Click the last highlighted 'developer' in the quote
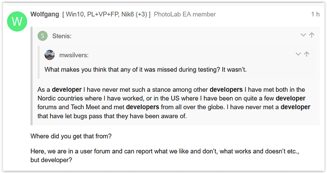This screenshot has width=327, height=173. click(x=296, y=107)
